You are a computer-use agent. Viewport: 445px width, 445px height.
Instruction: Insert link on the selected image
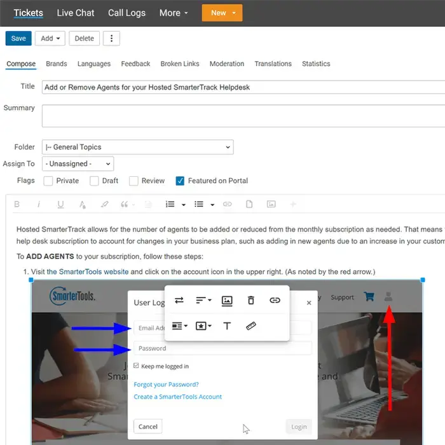[275, 300]
